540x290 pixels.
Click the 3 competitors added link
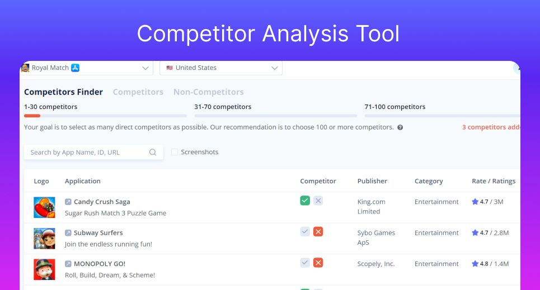[491, 127]
